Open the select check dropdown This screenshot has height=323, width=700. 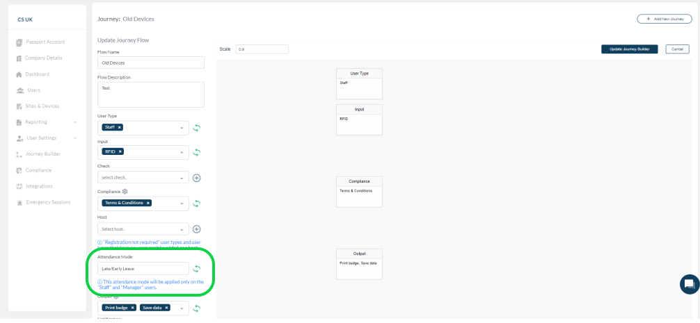[143, 178]
